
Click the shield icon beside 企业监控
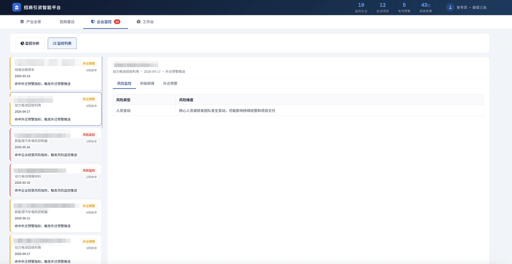click(x=93, y=22)
